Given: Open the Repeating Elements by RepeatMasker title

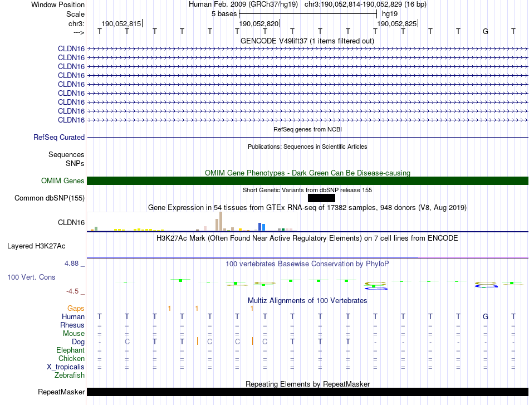Looking at the screenshot, I should (307, 384).
